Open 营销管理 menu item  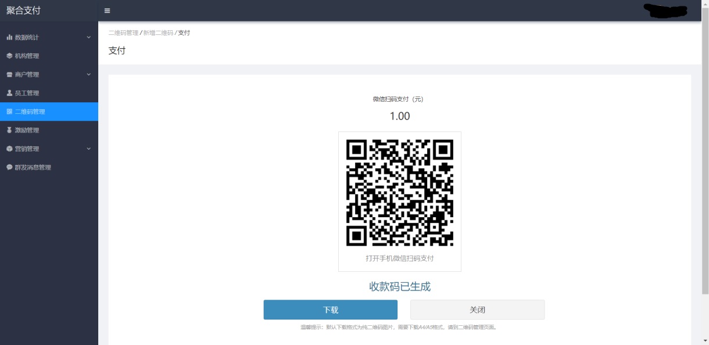49,149
